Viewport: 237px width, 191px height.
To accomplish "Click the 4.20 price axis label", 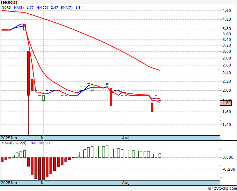I will (227, 19).
